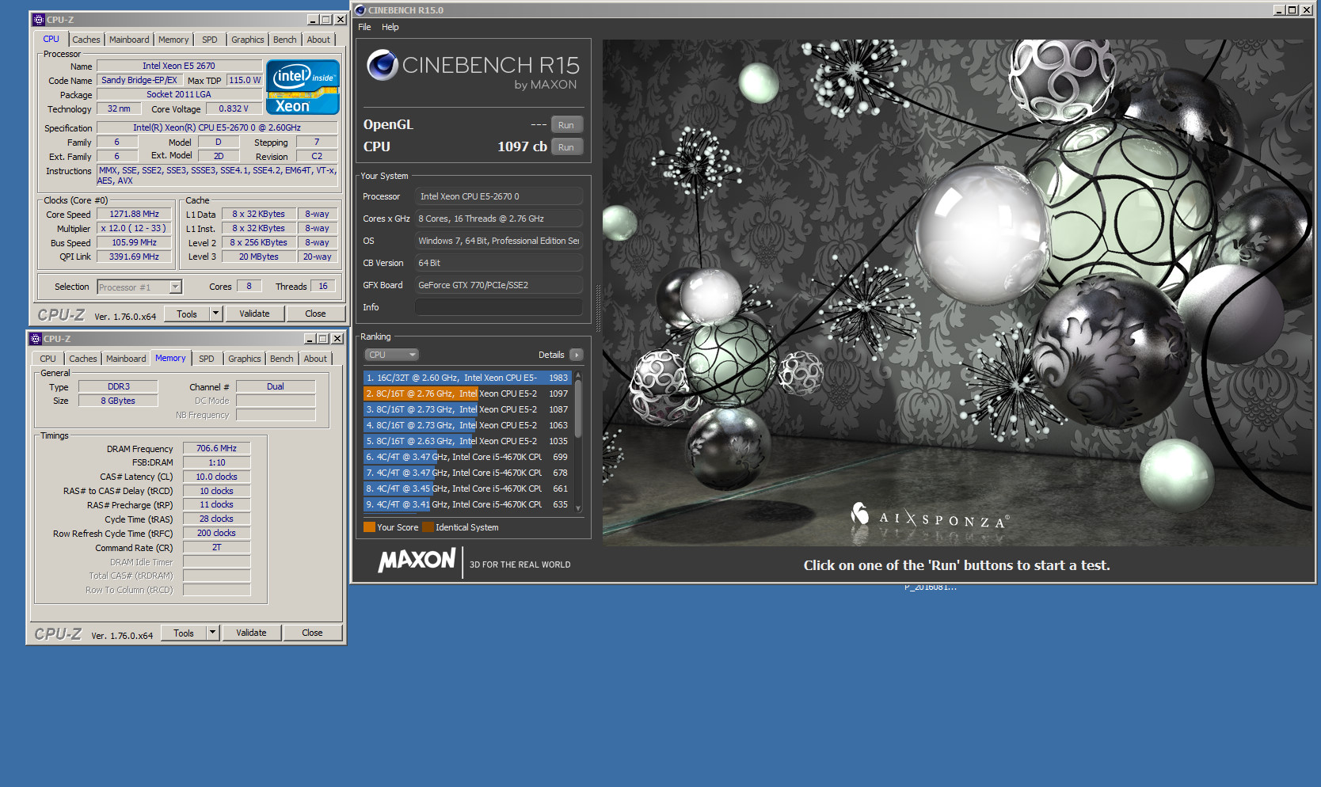
Task: Switch to CPU tab in lower CPU-Z window
Action: click(x=48, y=359)
